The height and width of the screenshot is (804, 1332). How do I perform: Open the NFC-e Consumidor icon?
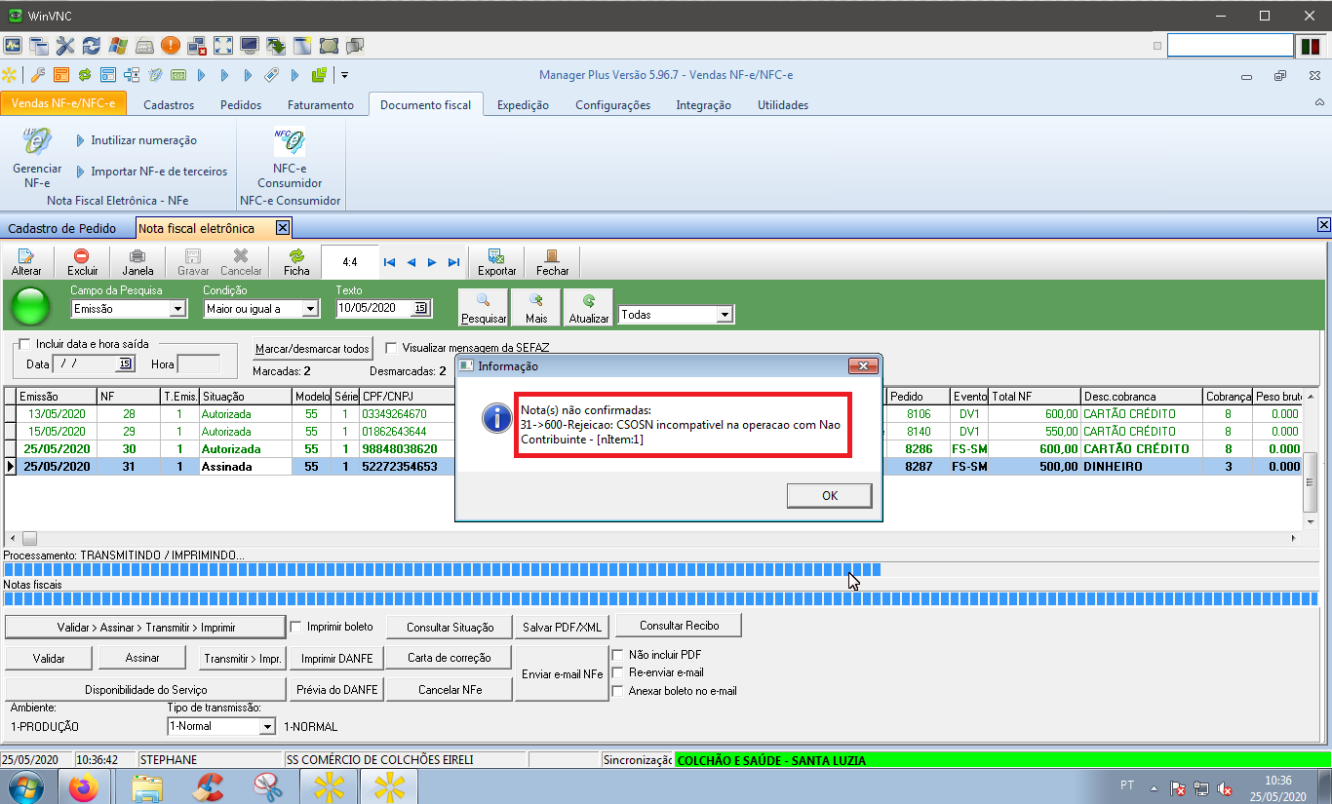(x=289, y=144)
